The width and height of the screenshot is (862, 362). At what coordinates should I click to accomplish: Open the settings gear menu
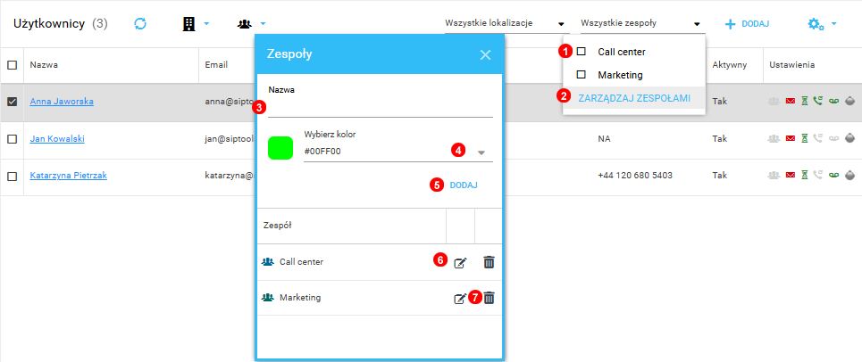coord(820,24)
